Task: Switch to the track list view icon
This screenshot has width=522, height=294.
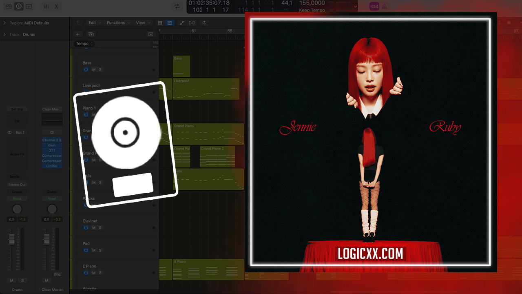Action: point(170,23)
